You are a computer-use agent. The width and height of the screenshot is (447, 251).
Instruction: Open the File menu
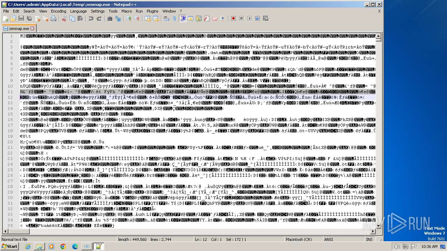(6, 11)
